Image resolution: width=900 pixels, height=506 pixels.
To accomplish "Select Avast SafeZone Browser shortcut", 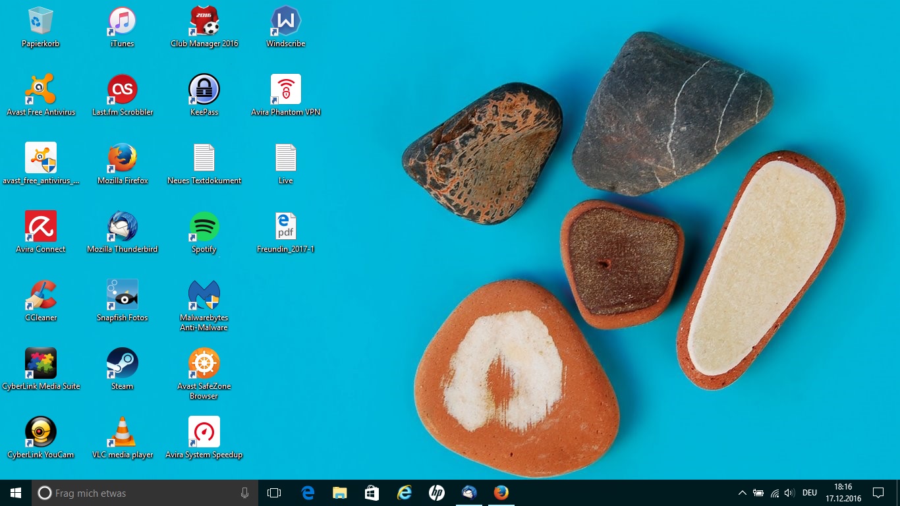I will click(204, 374).
